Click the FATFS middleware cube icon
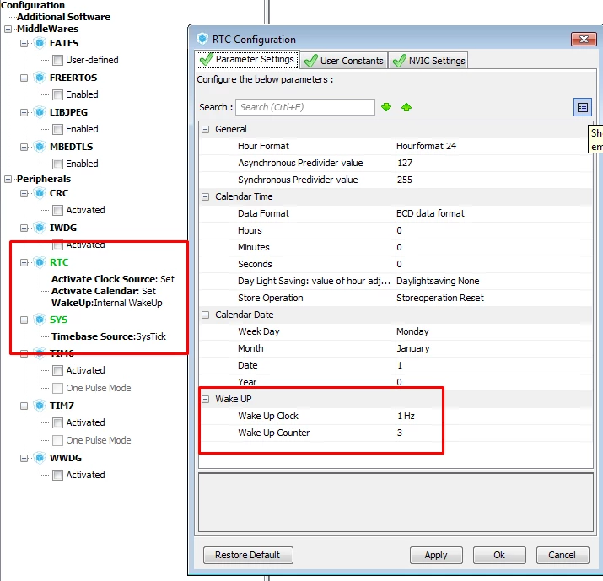The height and width of the screenshot is (581, 603). pos(40,43)
